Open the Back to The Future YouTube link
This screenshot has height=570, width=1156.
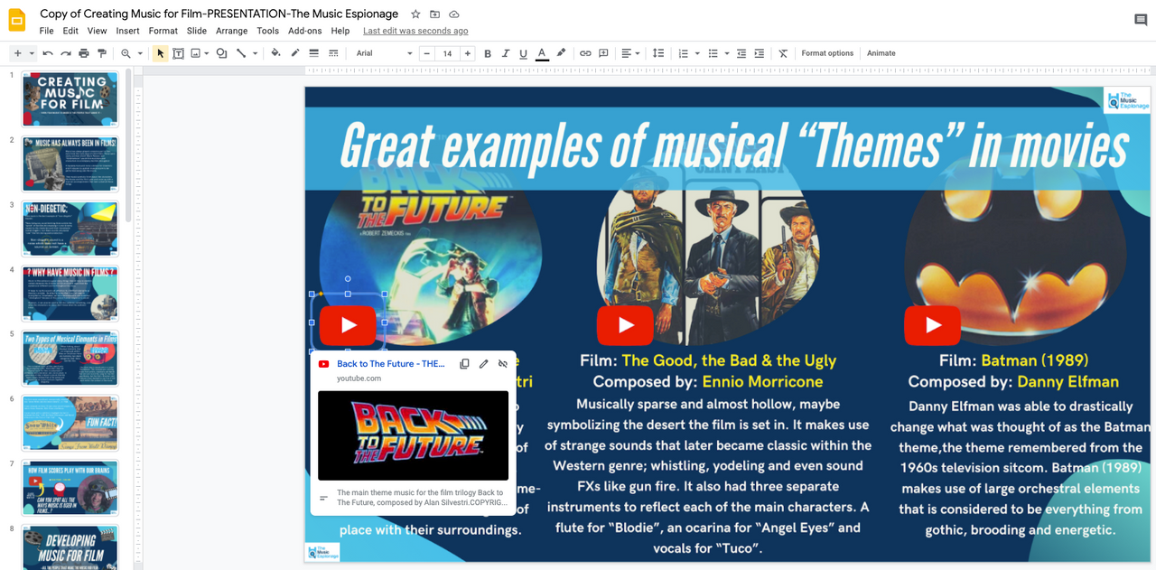[x=391, y=364]
